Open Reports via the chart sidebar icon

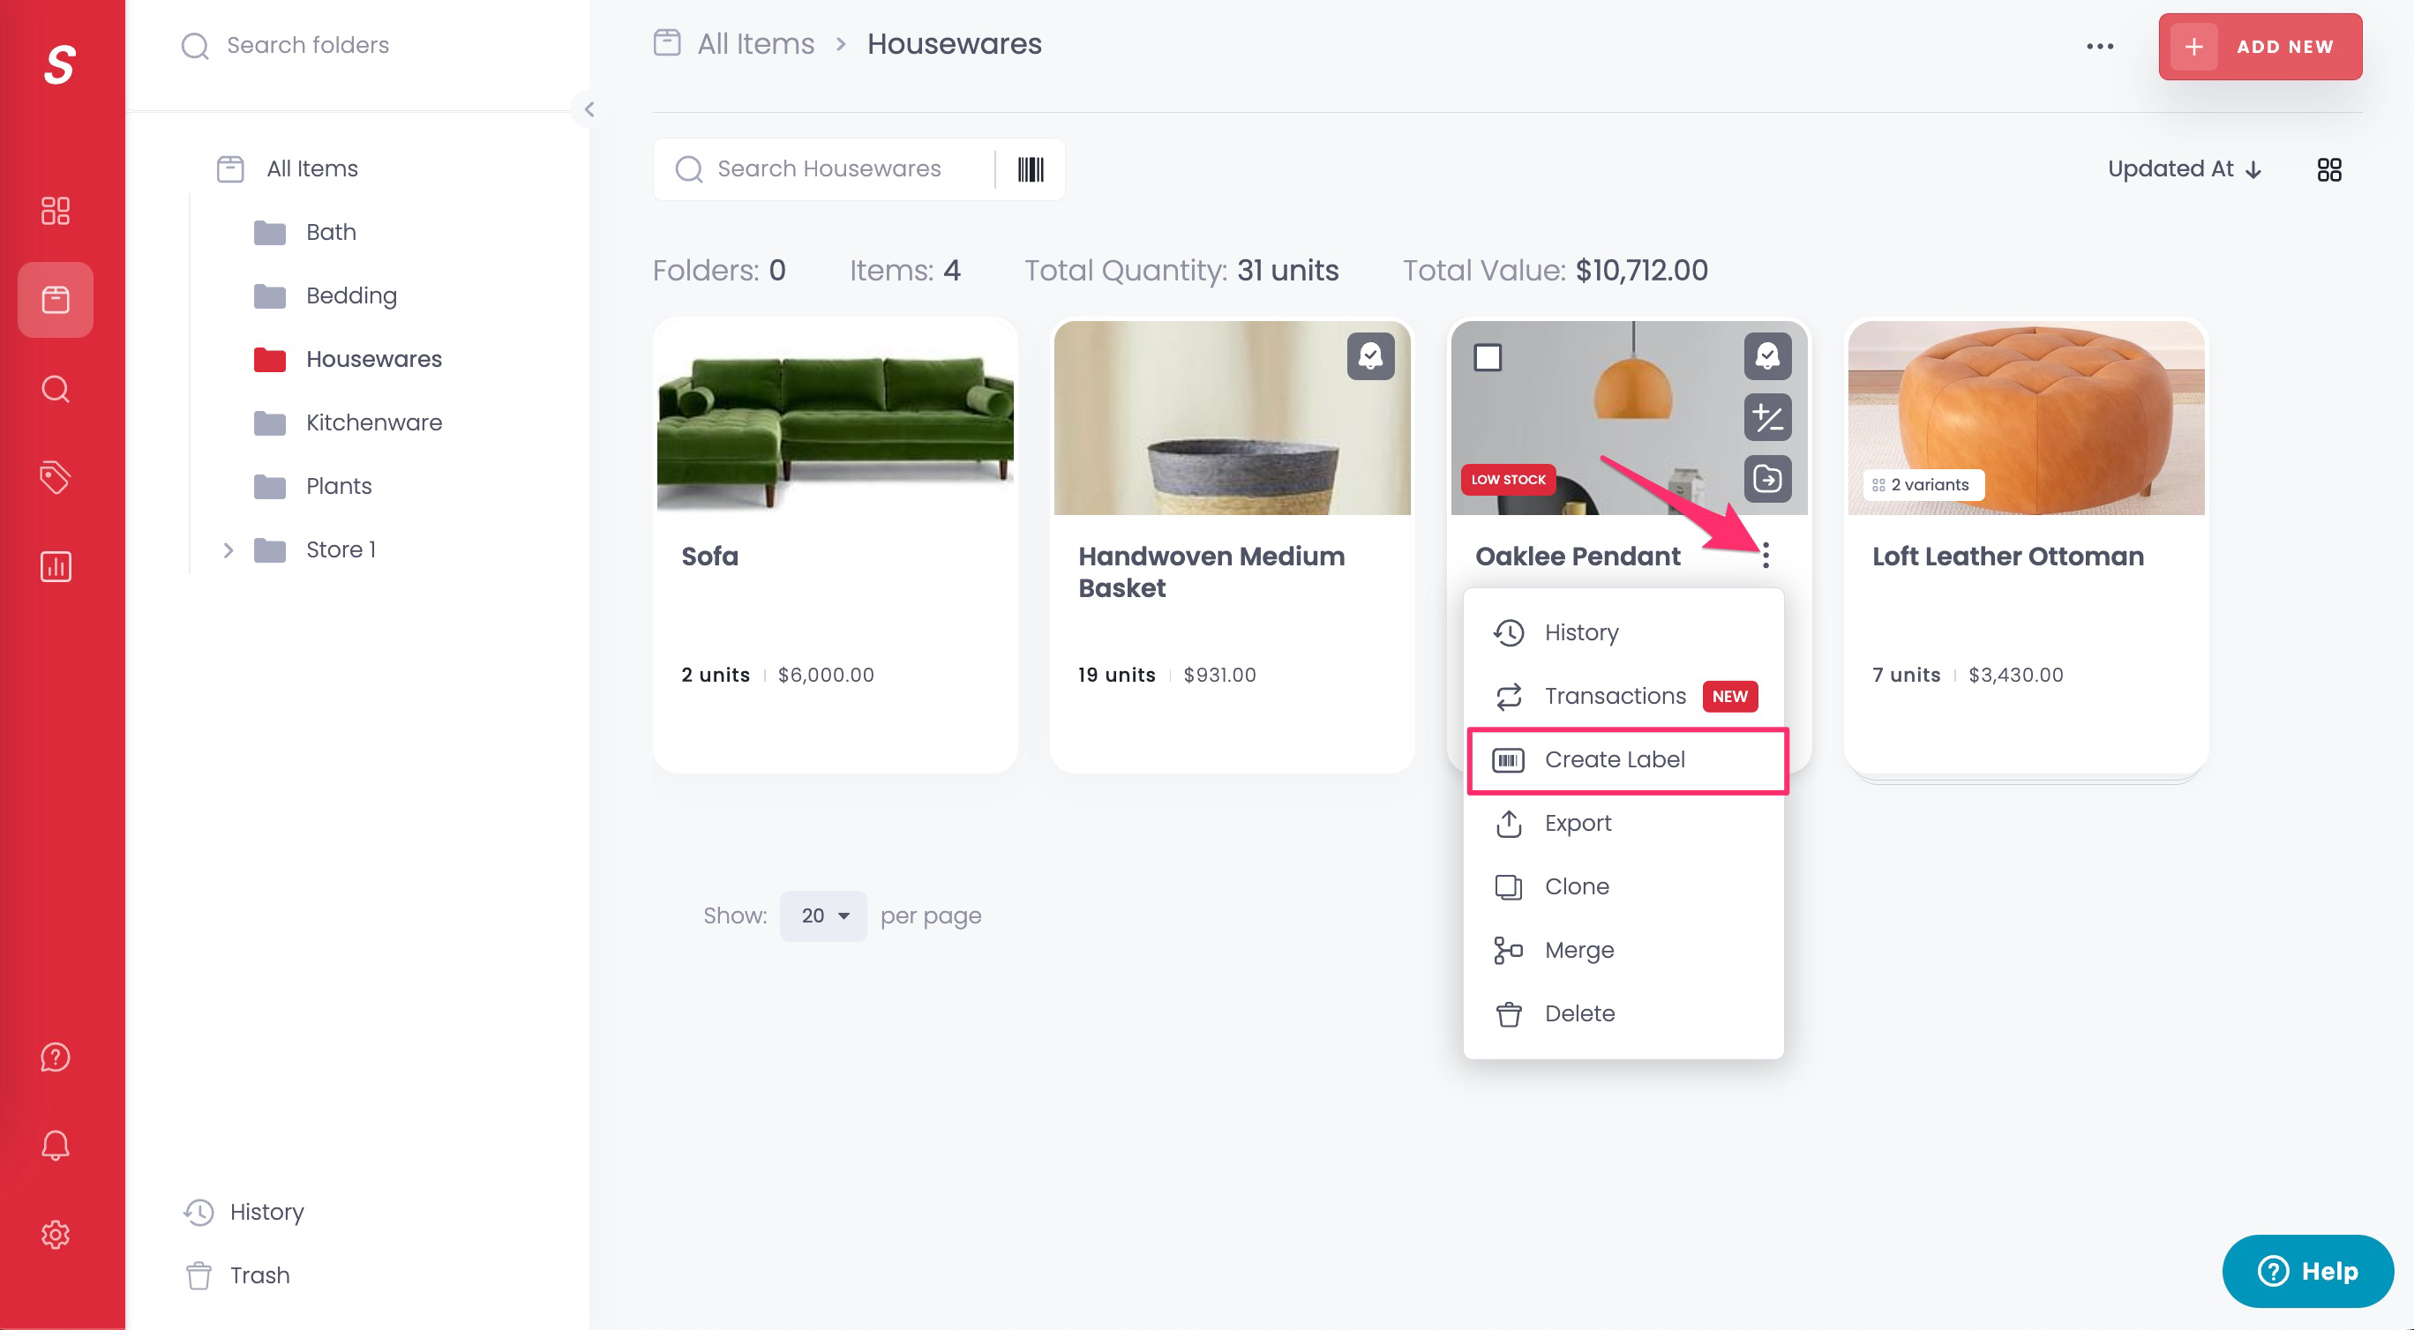click(56, 565)
